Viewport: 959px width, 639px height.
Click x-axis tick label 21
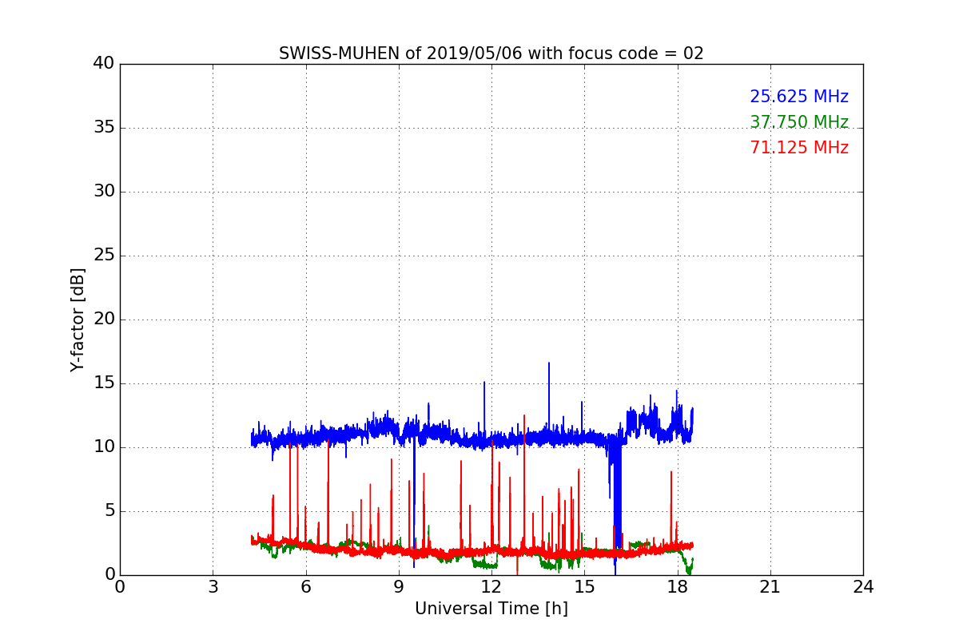[770, 587]
